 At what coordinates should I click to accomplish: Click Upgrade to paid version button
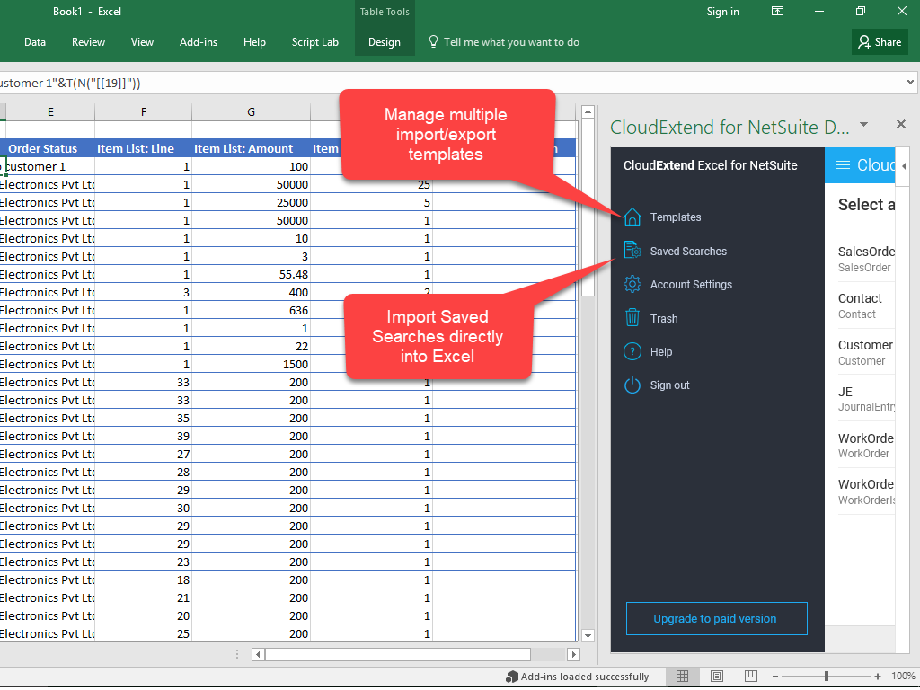click(716, 618)
